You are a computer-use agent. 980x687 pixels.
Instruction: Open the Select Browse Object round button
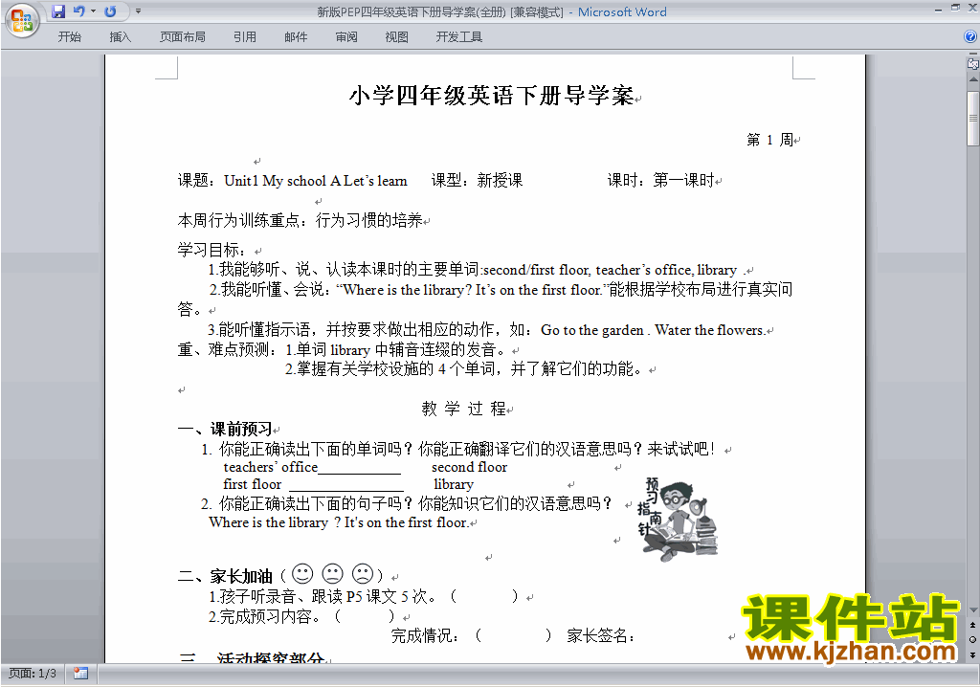pos(972,639)
